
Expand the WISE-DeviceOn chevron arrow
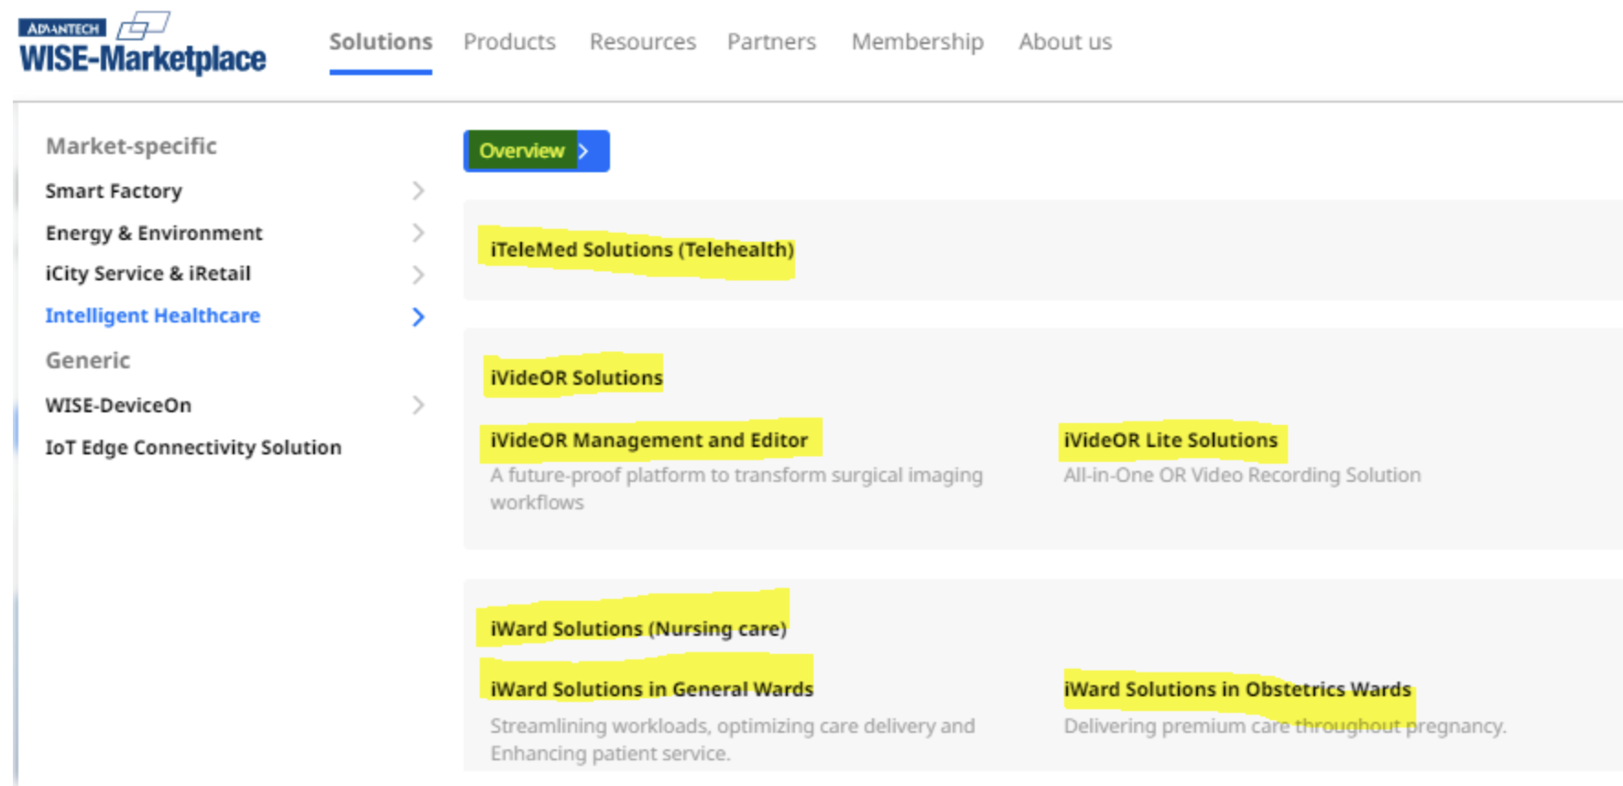pos(418,405)
